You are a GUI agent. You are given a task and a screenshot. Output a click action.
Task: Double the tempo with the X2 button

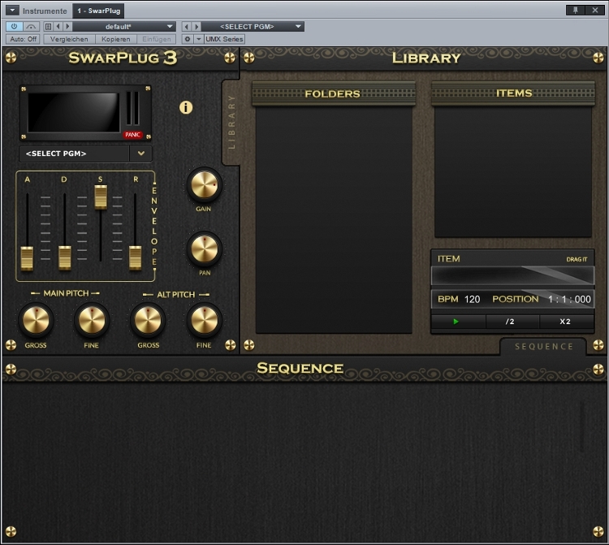pos(566,322)
